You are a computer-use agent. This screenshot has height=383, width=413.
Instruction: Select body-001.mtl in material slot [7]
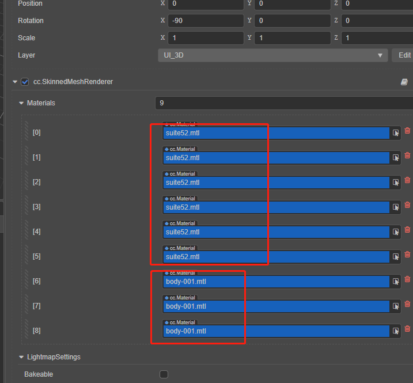tap(276, 306)
